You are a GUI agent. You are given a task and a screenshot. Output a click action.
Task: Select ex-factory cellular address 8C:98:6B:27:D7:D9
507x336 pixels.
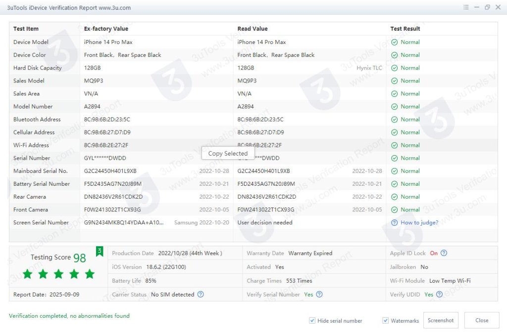[x=107, y=132]
